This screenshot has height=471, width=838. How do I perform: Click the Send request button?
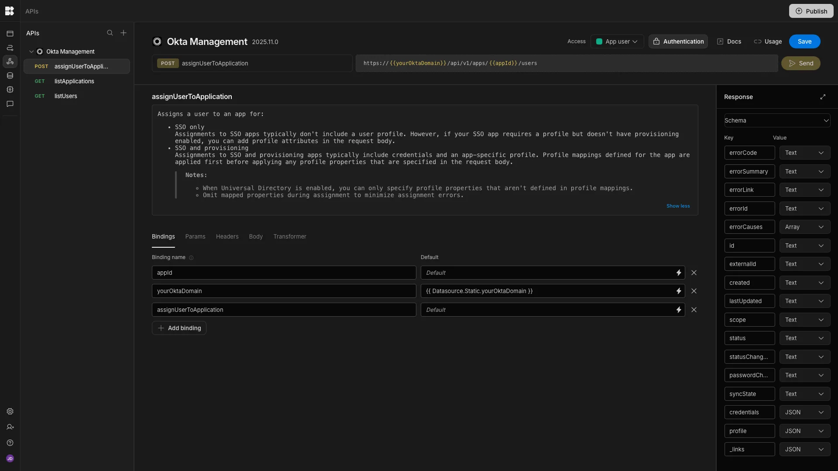coord(800,63)
